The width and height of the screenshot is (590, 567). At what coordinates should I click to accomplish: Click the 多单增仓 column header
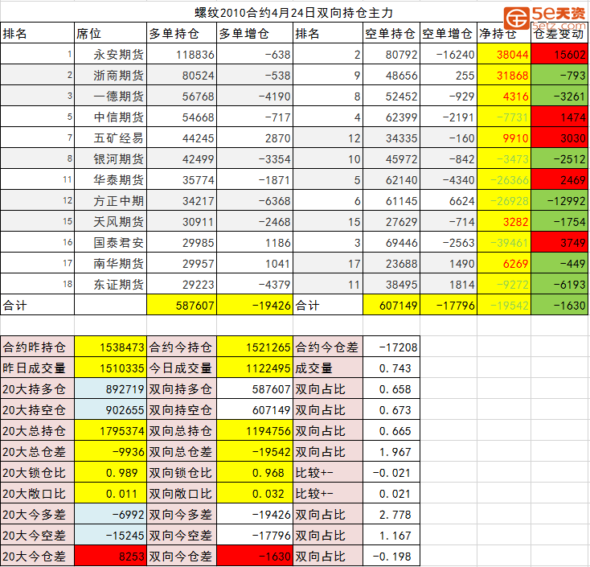255,34
